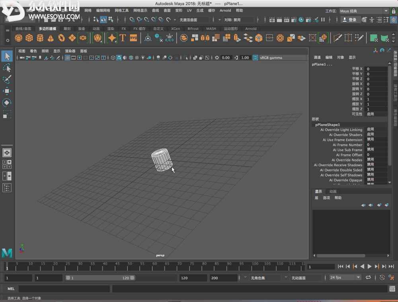Viewport: 398px width, 302px height.
Task: Switch to single perspective view layout
Action: coord(7,153)
